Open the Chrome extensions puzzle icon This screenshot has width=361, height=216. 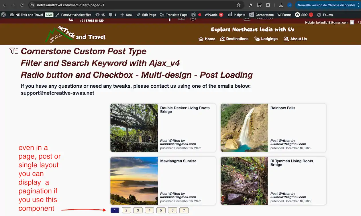[x=268, y=5]
